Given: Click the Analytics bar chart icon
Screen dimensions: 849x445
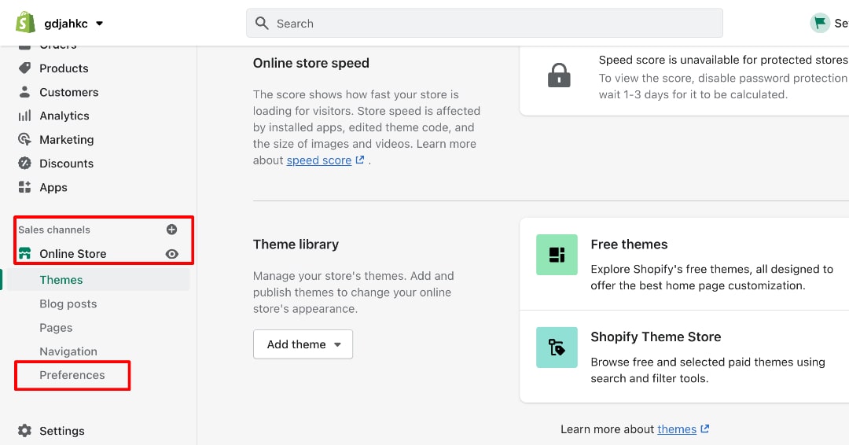Looking at the screenshot, I should pos(24,116).
